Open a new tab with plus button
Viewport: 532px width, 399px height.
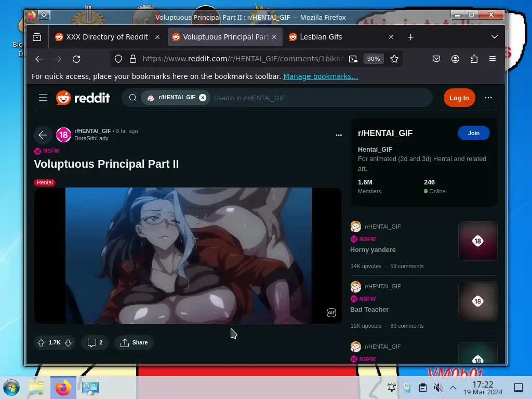click(410, 37)
